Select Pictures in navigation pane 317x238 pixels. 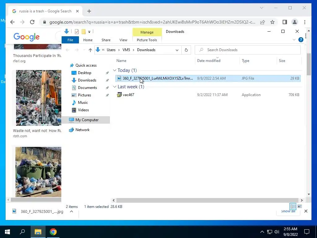tap(84, 95)
